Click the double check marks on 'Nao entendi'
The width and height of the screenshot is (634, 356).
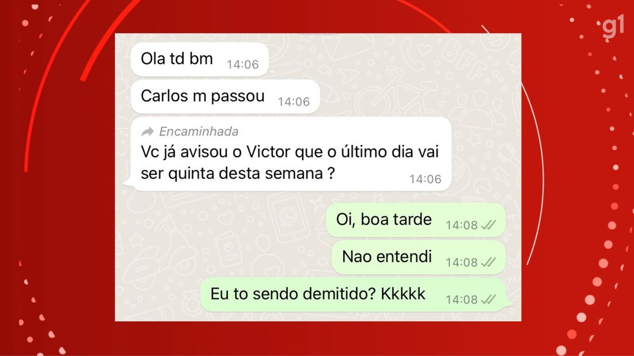489,262
